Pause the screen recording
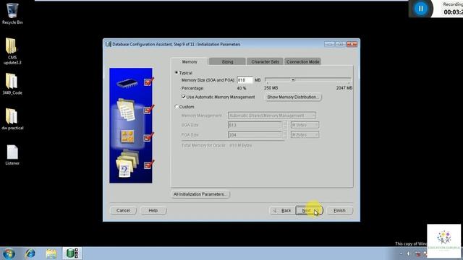This screenshot has height=260, width=463. click(420, 9)
